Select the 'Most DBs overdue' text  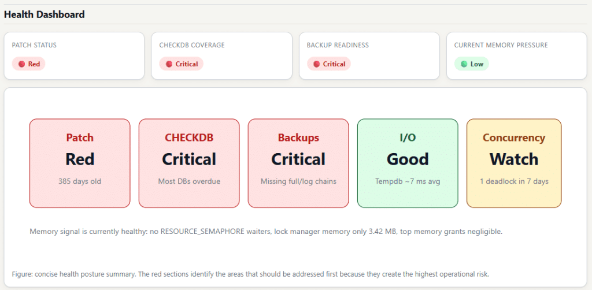point(189,181)
